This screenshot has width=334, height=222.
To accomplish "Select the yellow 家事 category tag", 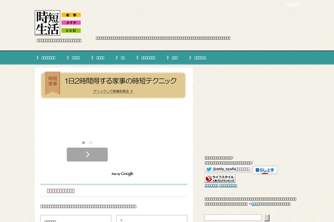I will click(71, 15).
